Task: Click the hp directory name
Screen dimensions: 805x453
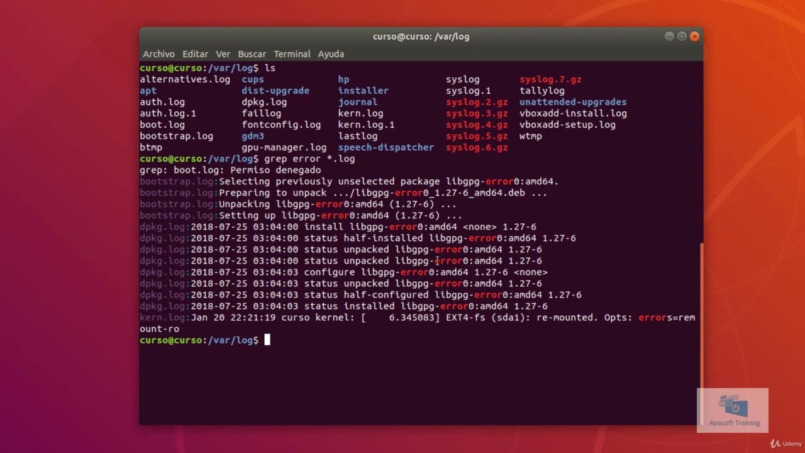Action: [x=343, y=79]
